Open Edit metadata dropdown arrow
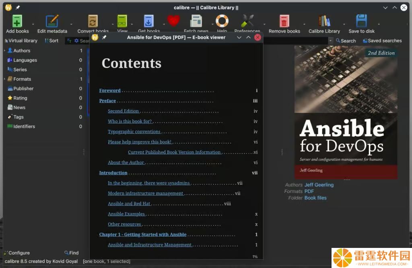 (71, 24)
